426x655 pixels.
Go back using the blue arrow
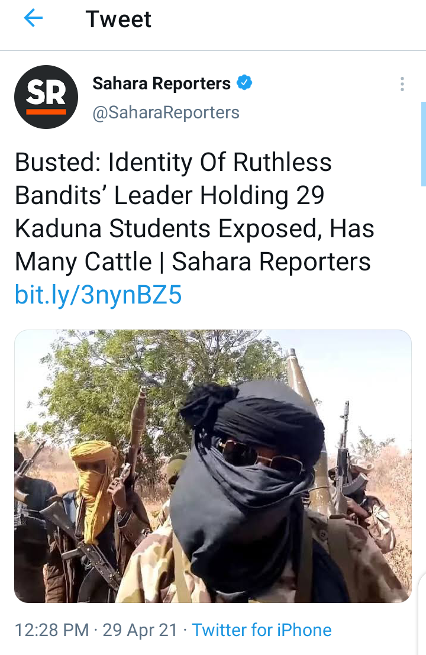[33, 19]
